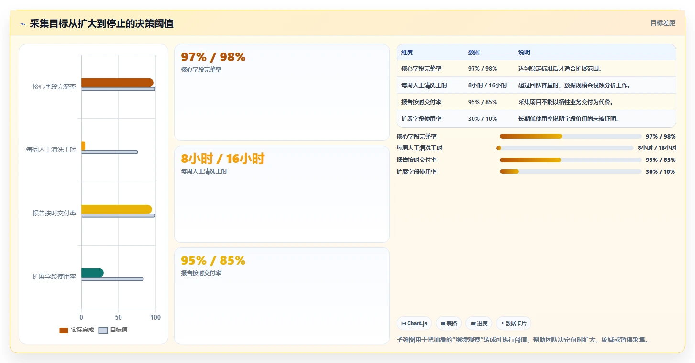
Task: Click the 数据卡片 chip
Action: 514,323
